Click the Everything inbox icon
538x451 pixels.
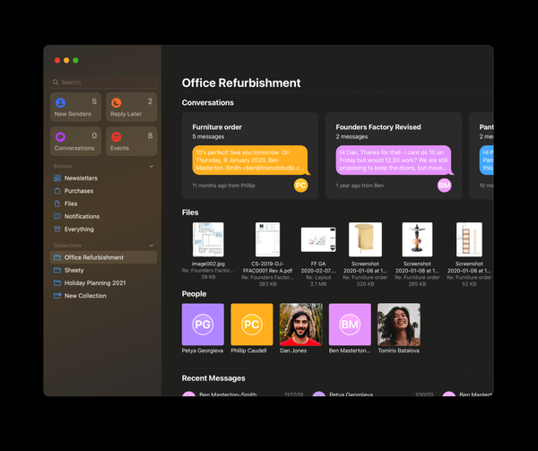coord(57,230)
